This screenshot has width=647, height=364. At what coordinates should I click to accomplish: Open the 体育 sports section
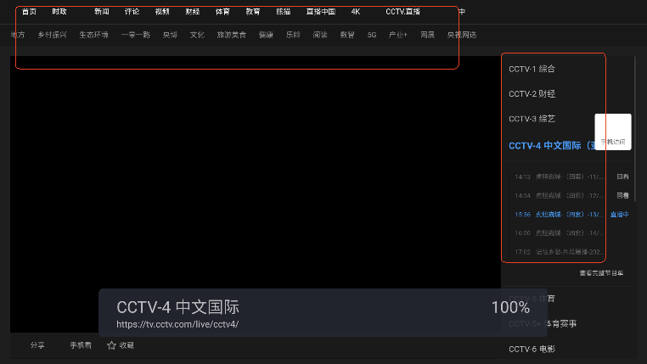click(222, 12)
